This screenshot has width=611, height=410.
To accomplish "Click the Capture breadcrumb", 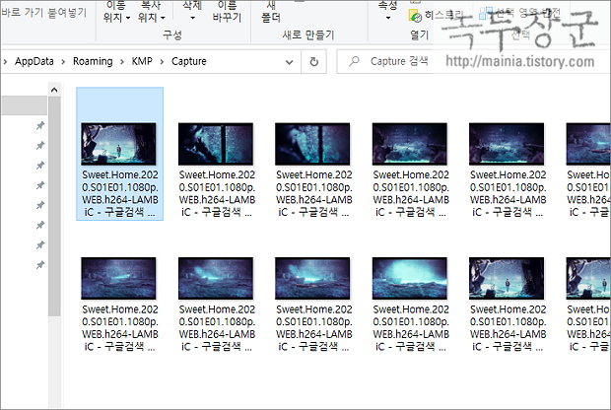I will (189, 61).
